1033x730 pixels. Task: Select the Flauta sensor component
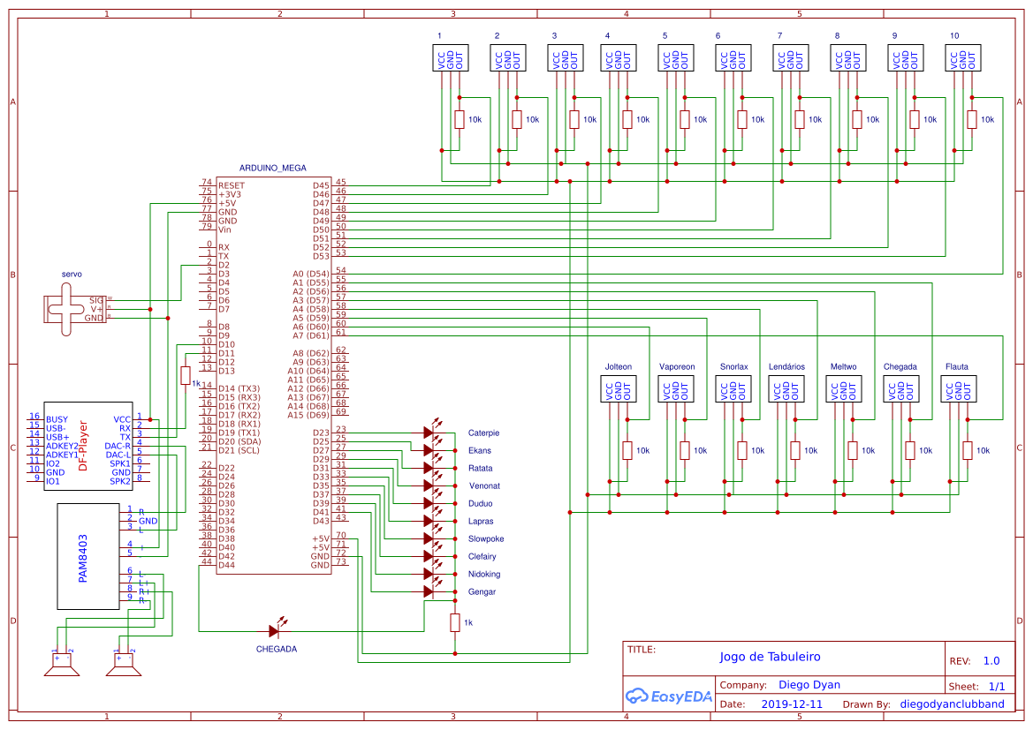[x=958, y=389]
